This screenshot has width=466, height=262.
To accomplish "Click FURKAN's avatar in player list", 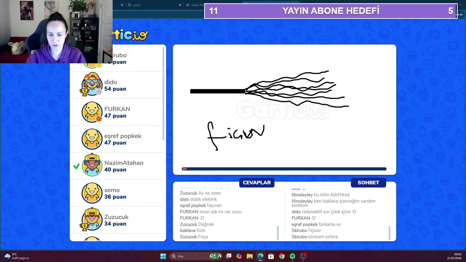I will click(92, 112).
